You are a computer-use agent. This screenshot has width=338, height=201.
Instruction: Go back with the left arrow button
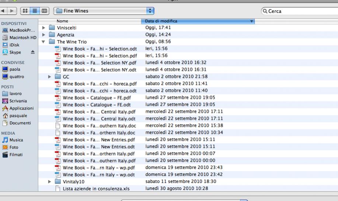[3, 11]
